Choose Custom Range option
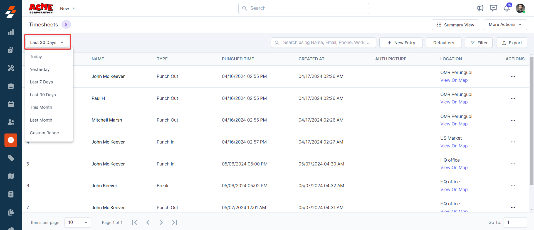The width and height of the screenshot is (534, 230). 44,133
